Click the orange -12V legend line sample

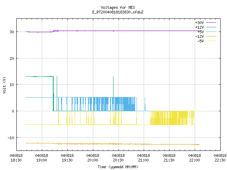pyautogui.click(x=211, y=36)
